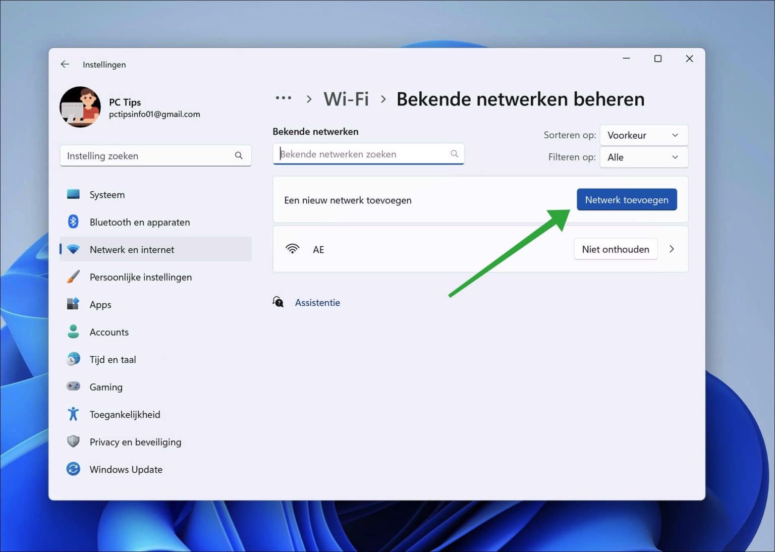The image size is (775, 552).
Task: Click the Bekende netwerken zoeken search field
Action: [368, 154]
